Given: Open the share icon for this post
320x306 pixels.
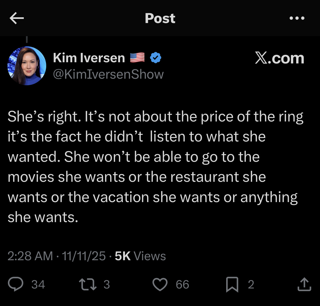Looking at the screenshot, I should (x=304, y=284).
